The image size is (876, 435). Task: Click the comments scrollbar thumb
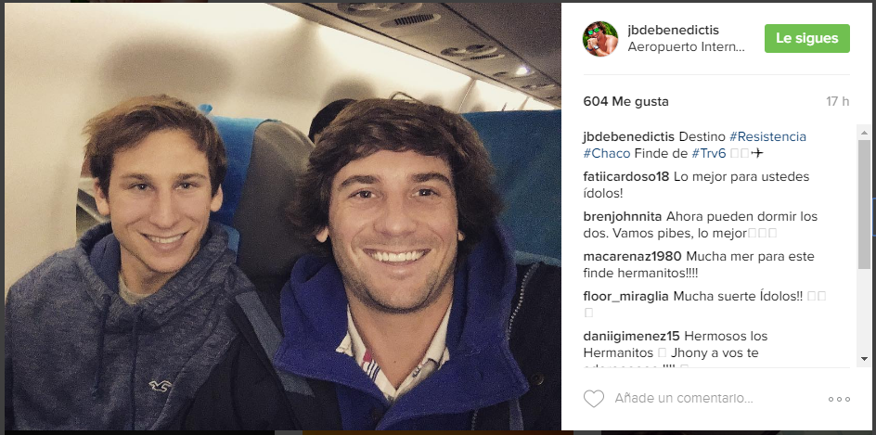865,204
